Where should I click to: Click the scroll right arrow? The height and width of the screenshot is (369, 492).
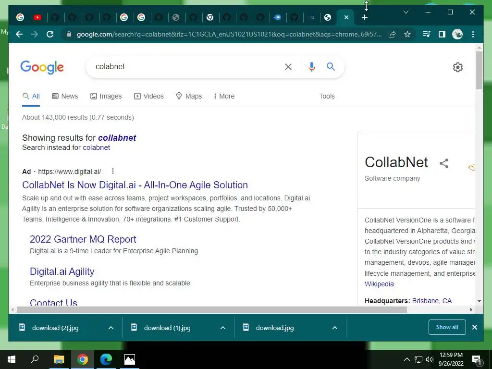471,310
